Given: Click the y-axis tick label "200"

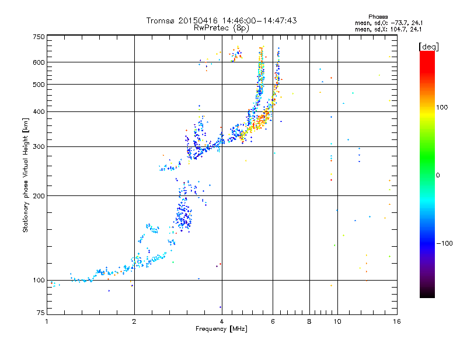Looking at the screenshot, I should pos(39,196).
